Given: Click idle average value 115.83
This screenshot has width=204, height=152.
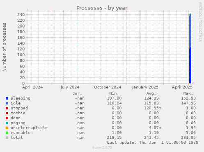Looking at the screenshot, I should click(x=151, y=103).
